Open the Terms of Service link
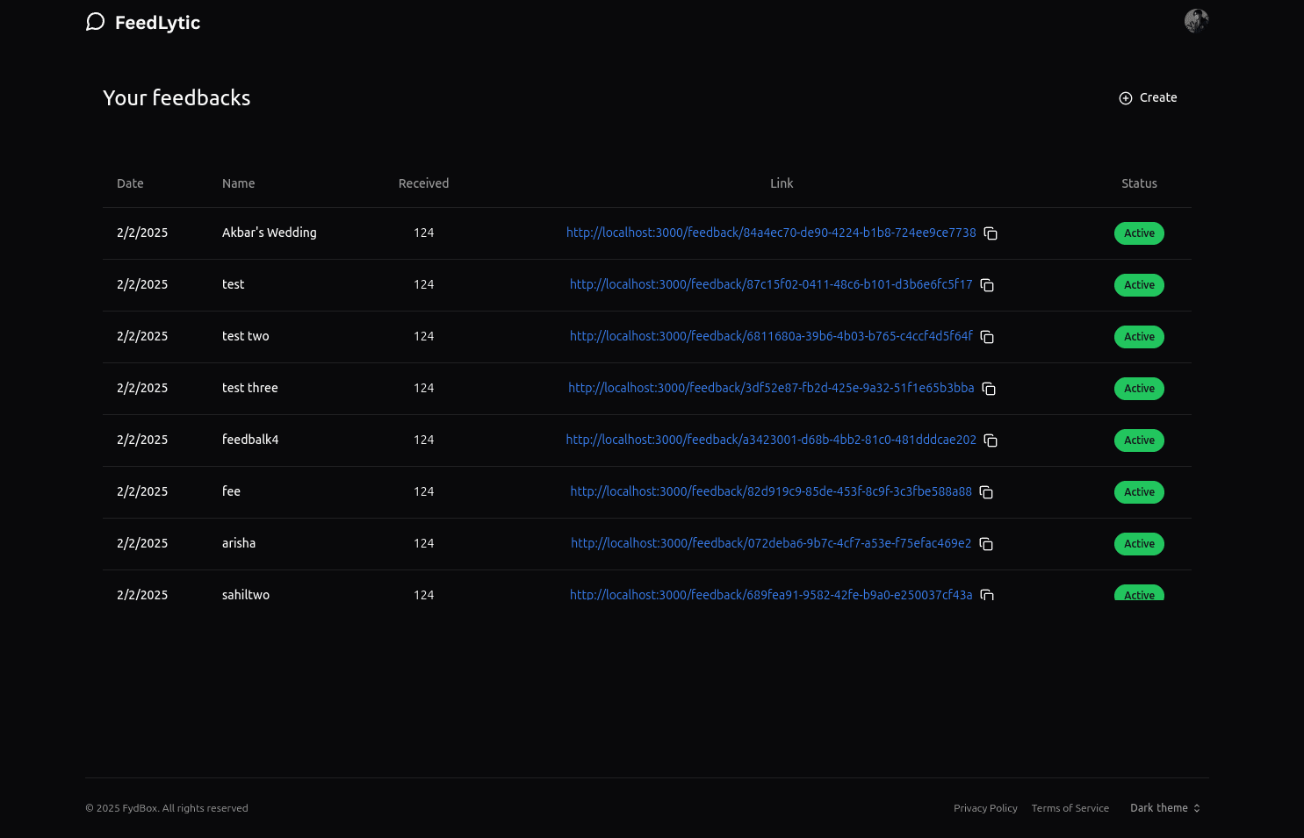Viewport: 1304px width, 838px height. point(1070,808)
